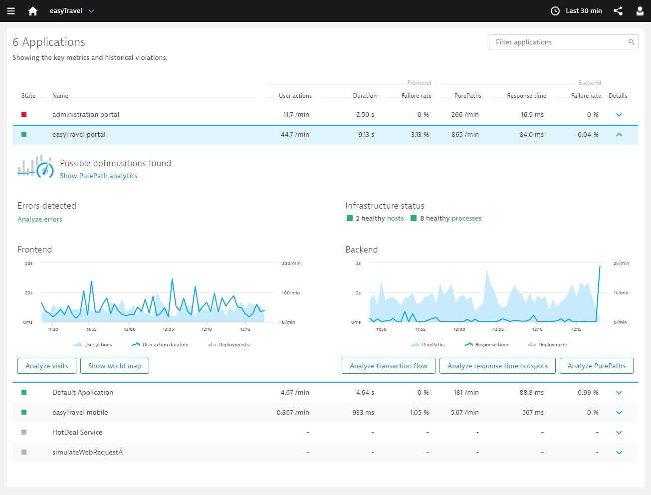Click red state indicator for administration portal
651x495 pixels.
coord(24,114)
